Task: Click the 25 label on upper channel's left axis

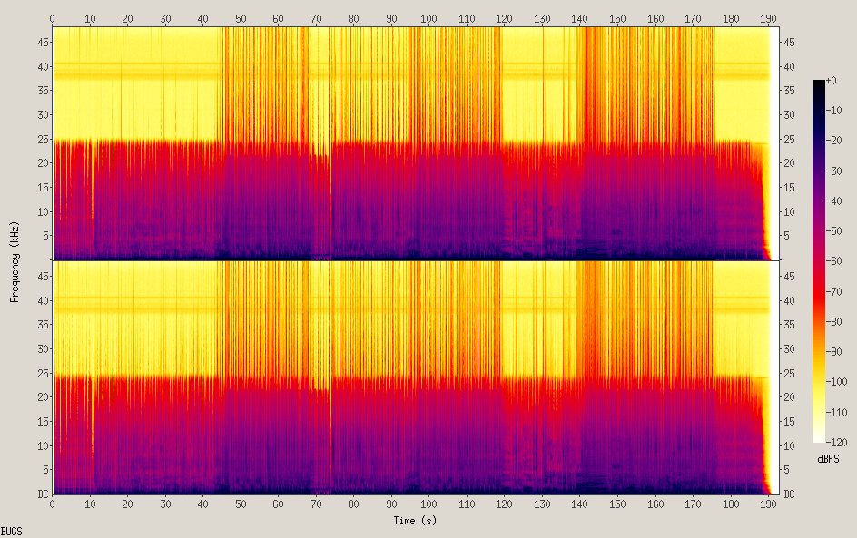Action: click(41, 139)
